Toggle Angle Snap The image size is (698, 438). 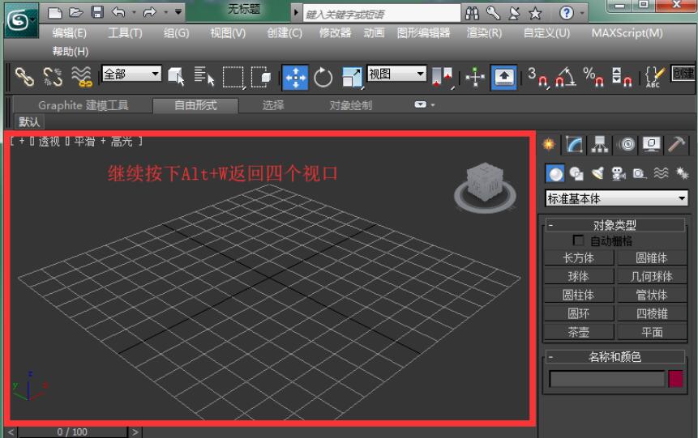[565, 78]
